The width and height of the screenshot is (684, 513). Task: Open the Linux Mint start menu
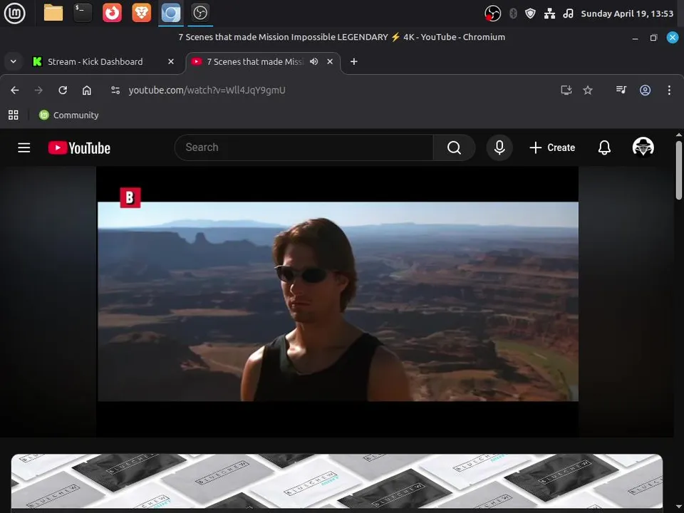(14, 13)
